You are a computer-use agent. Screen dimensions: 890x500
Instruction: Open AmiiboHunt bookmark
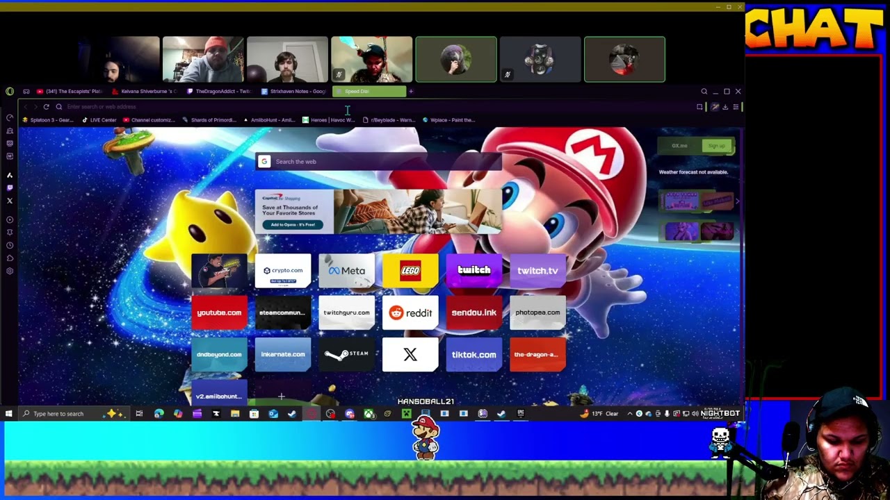(269, 120)
